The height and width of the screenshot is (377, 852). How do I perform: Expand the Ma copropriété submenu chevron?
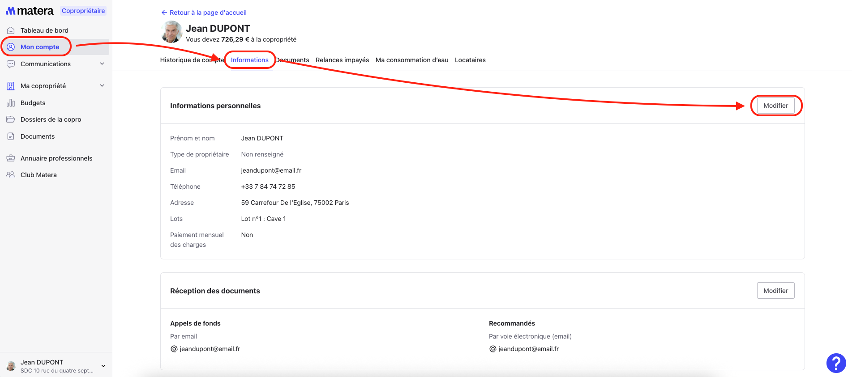(102, 86)
